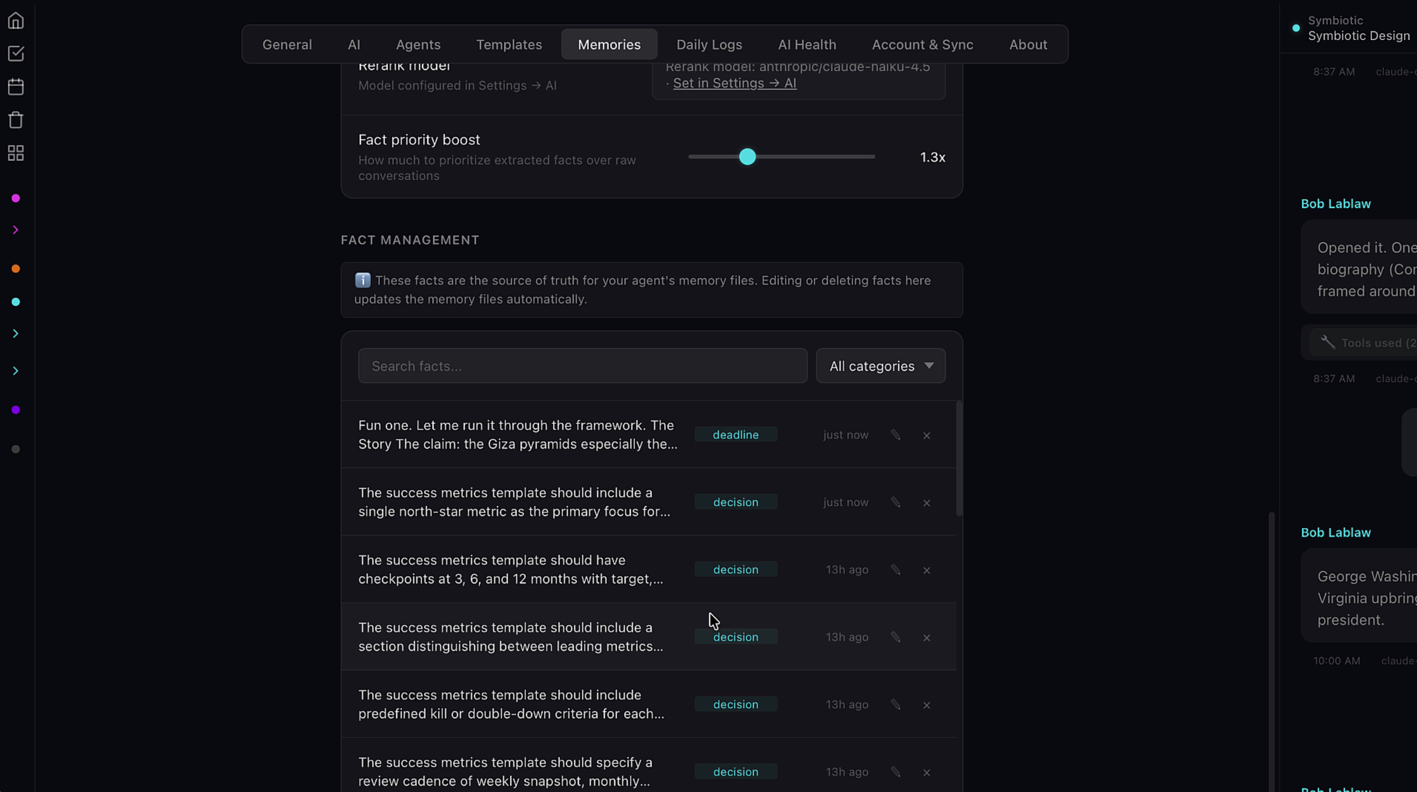Edit the leading metrics section fact
Viewport: 1417px width, 792px height.
pos(895,636)
